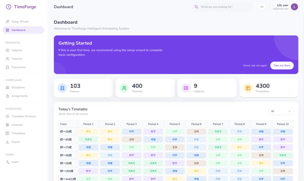The image size is (304, 181).
Task: Click the Generate icon in sidebar
Action: (8, 125)
